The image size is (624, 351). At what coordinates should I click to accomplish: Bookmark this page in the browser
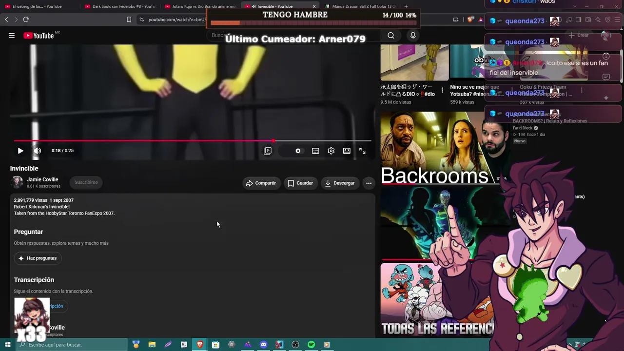pos(129,19)
